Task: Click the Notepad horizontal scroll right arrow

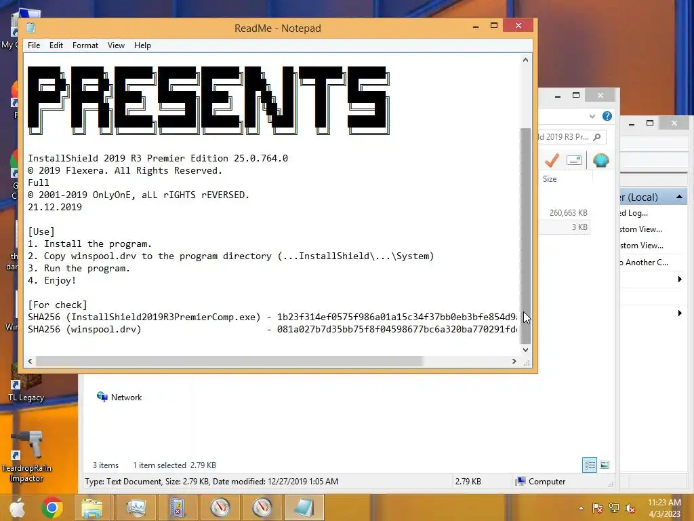Action: (514, 361)
